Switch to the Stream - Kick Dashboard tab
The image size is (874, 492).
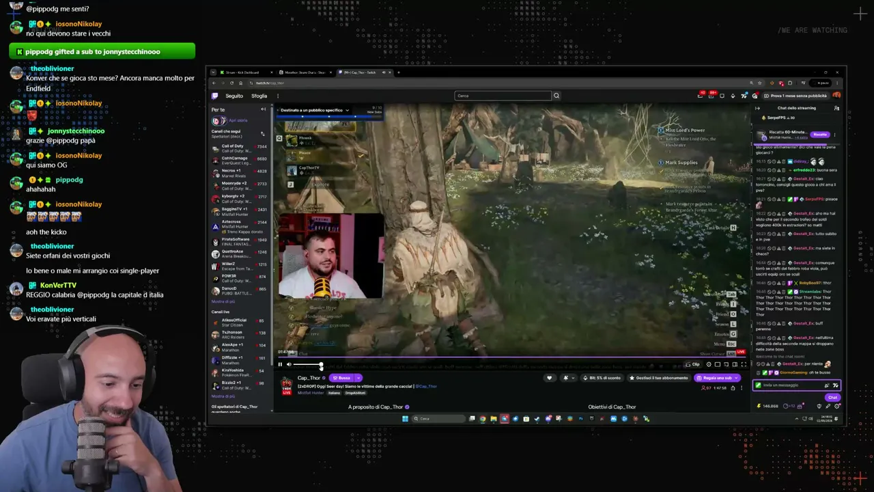point(244,72)
